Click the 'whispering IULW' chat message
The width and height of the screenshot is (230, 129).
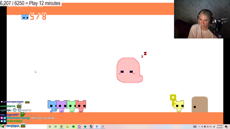click(x=43, y=118)
